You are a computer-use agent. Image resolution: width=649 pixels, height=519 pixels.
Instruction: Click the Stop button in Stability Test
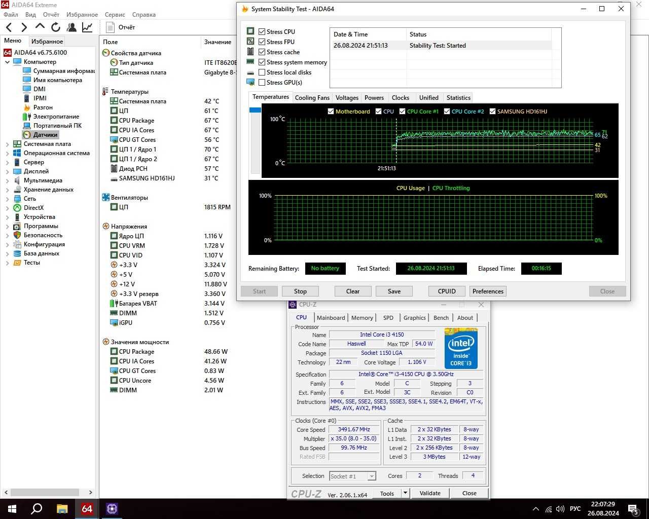[x=300, y=291]
